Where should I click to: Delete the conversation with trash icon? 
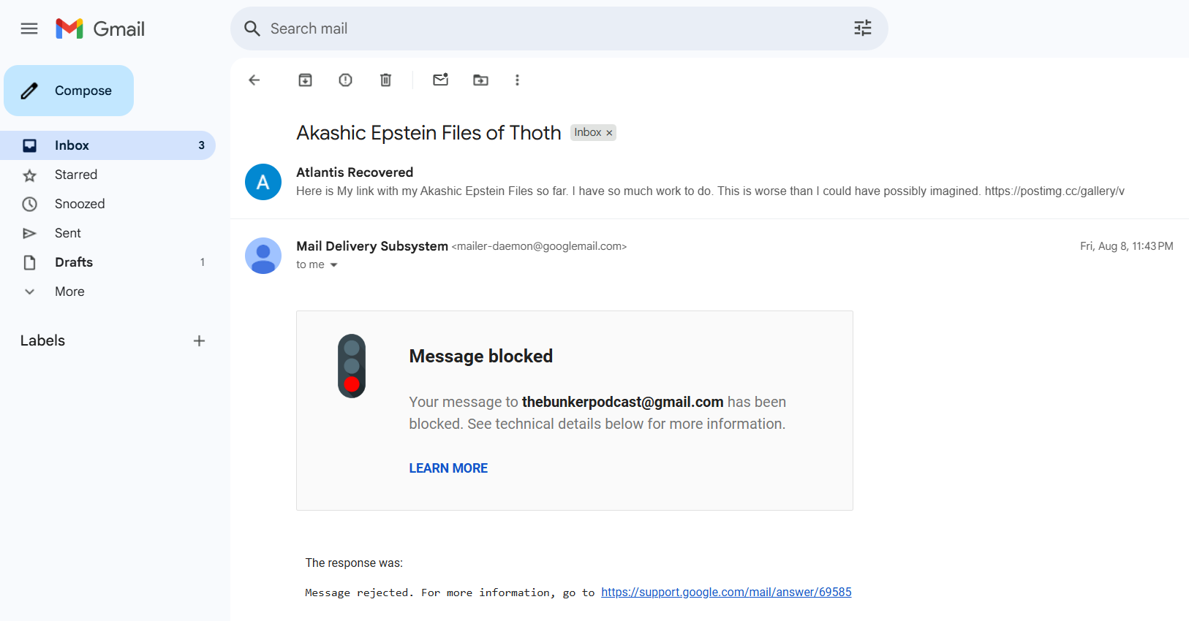pos(385,80)
